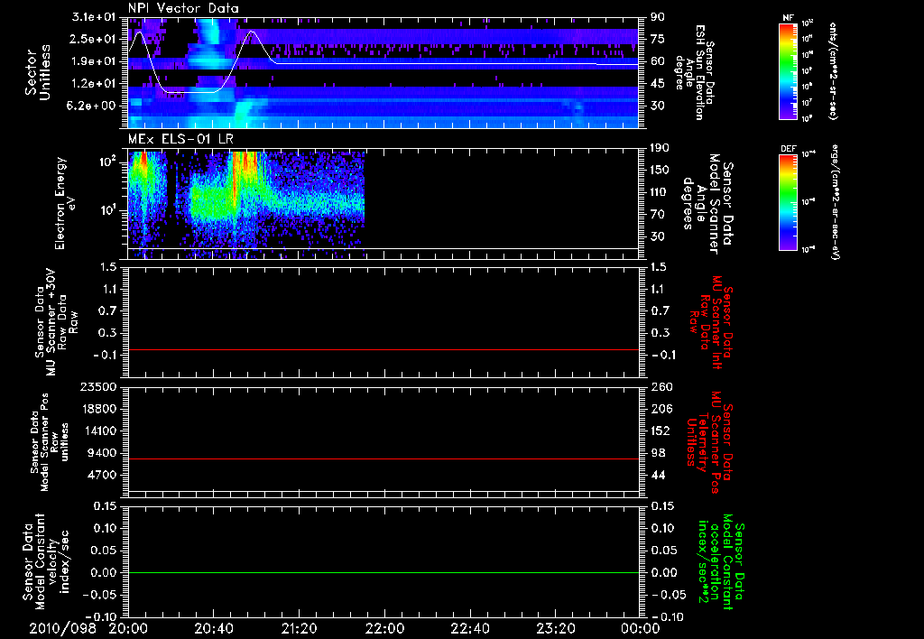Click the red 'MU Scanner Pos Telemetry' label

click(709, 442)
